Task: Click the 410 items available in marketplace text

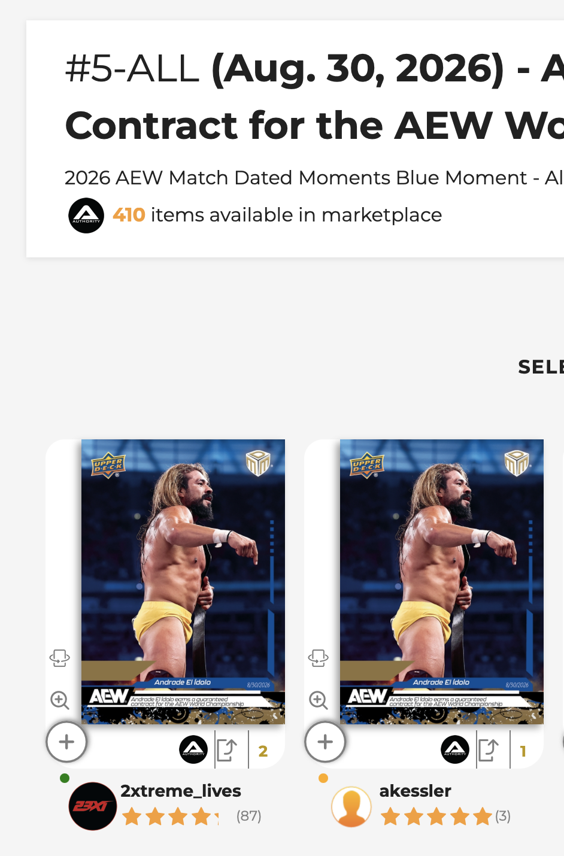Action: [x=277, y=215]
